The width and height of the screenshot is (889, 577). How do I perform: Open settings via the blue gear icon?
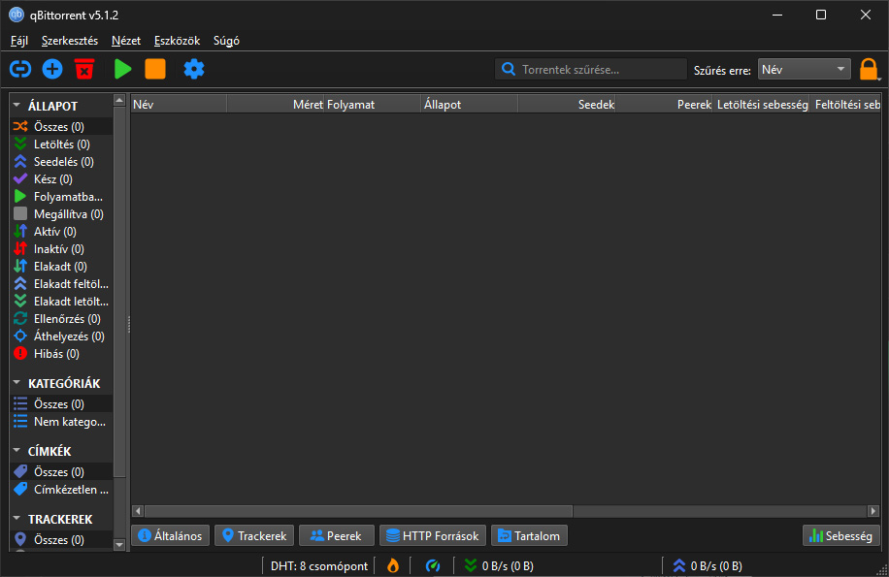pos(194,69)
